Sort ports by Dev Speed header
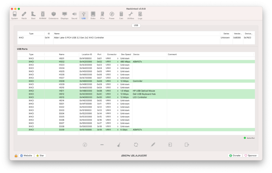272x173 pixels. (126, 54)
